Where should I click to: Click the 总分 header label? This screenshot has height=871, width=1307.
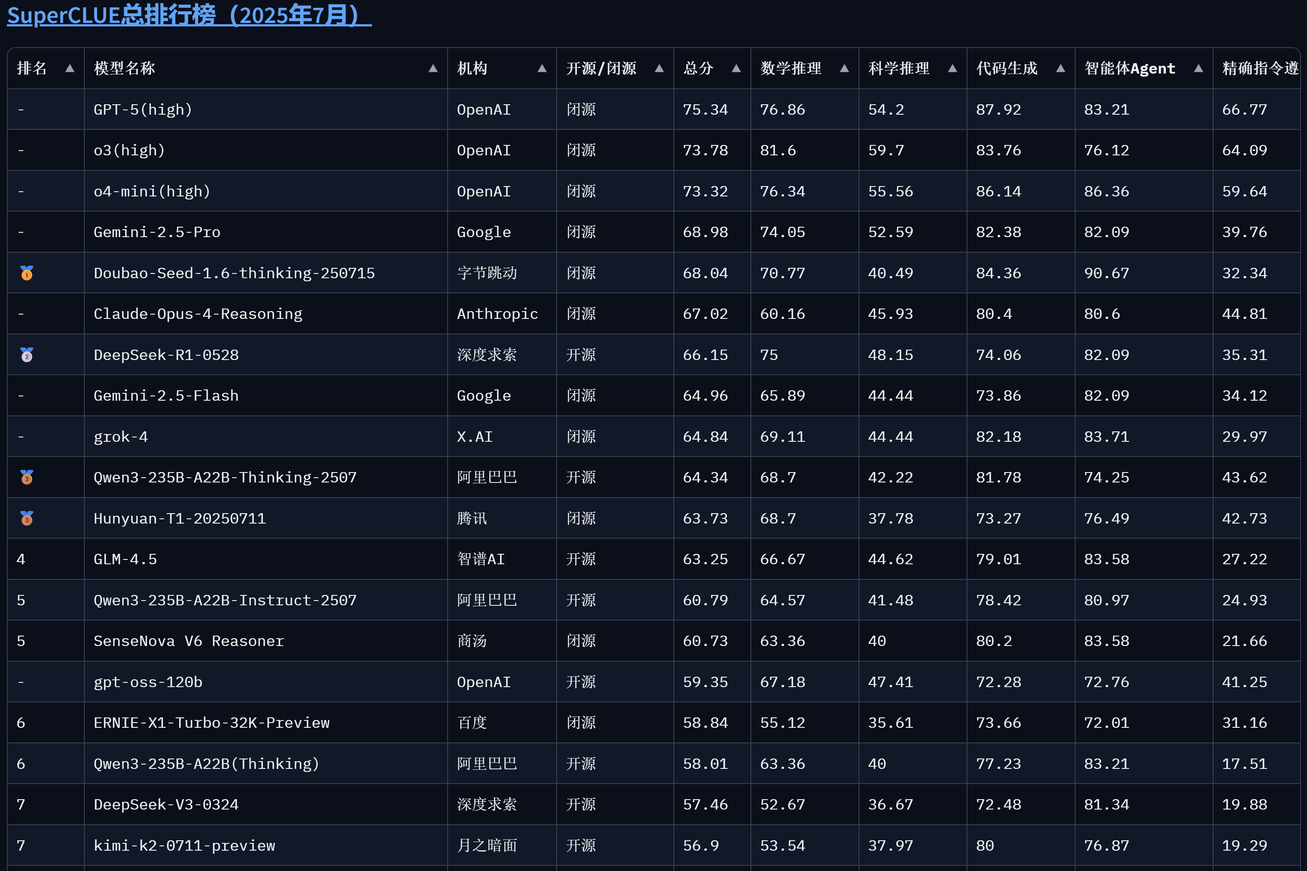tap(698, 68)
